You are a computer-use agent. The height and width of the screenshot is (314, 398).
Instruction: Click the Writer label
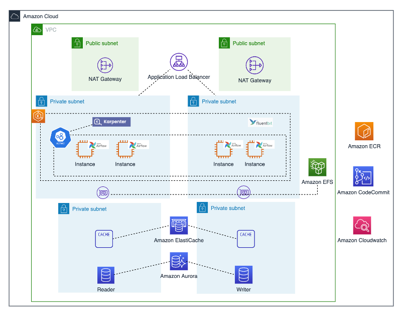point(244,289)
